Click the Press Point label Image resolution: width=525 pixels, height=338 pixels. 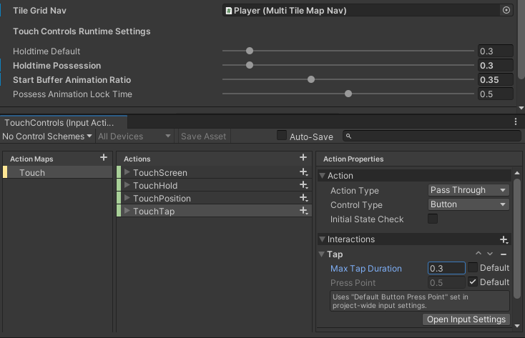click(353, 283)
